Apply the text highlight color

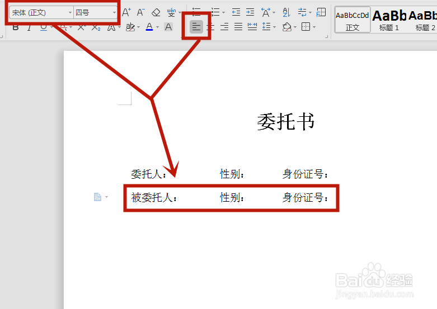130,27
